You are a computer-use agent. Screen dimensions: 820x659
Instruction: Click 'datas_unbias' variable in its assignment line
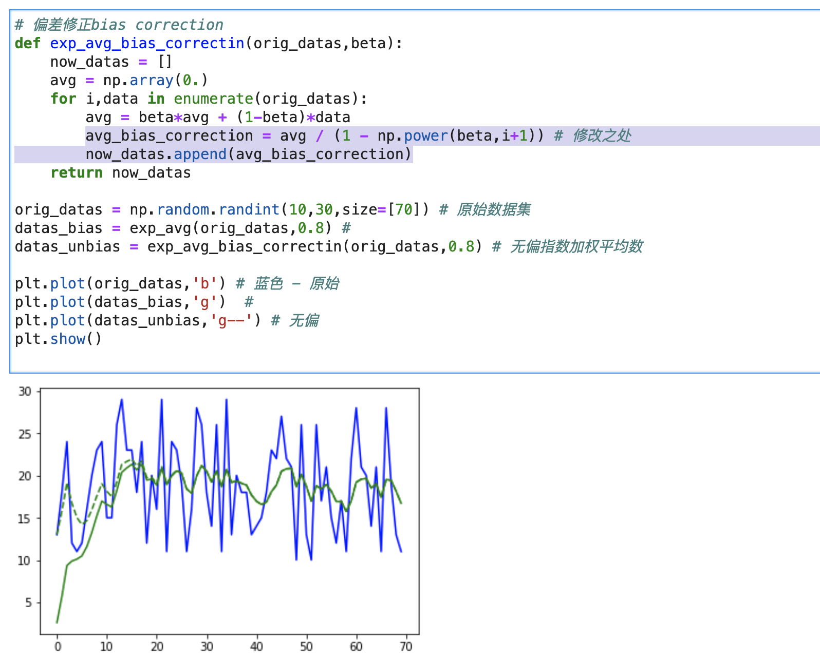[67, 246]
